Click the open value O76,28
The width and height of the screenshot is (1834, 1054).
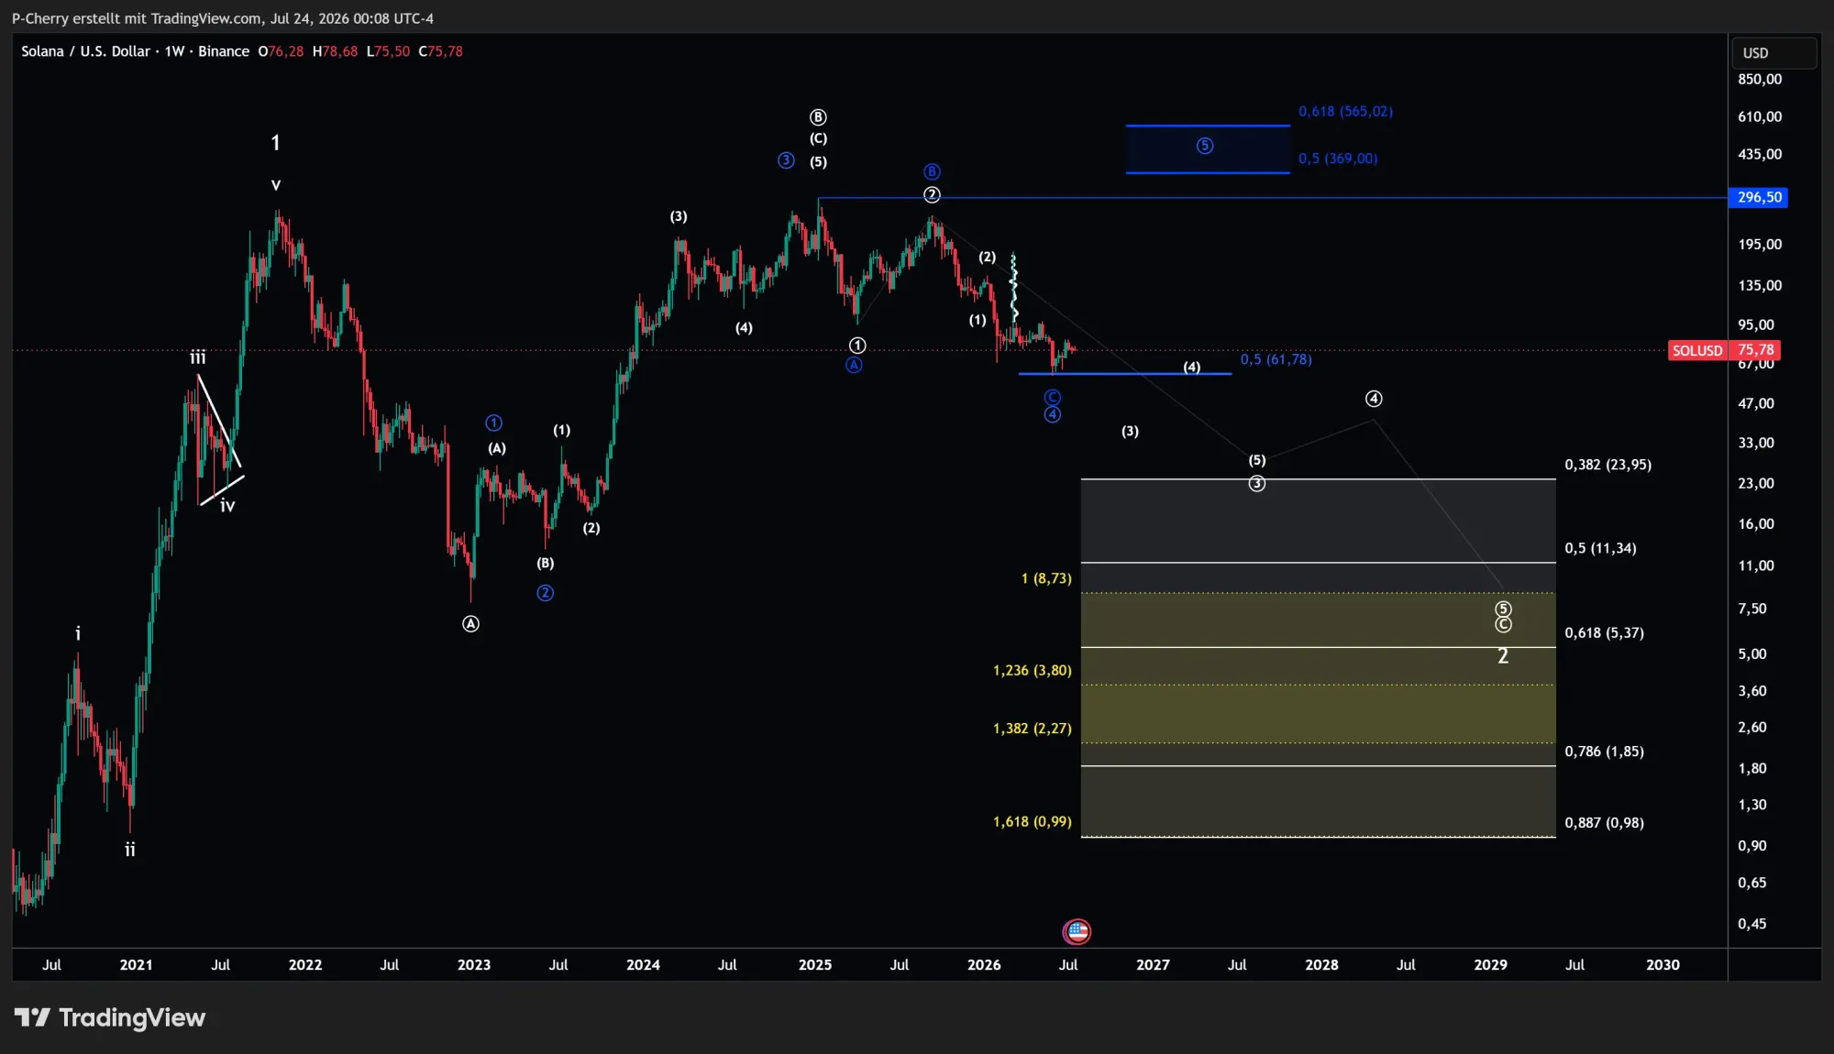tap(281, 51)
